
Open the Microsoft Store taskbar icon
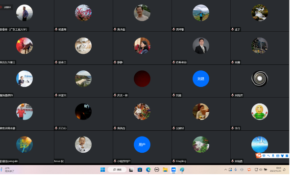(x=140, y=169)
